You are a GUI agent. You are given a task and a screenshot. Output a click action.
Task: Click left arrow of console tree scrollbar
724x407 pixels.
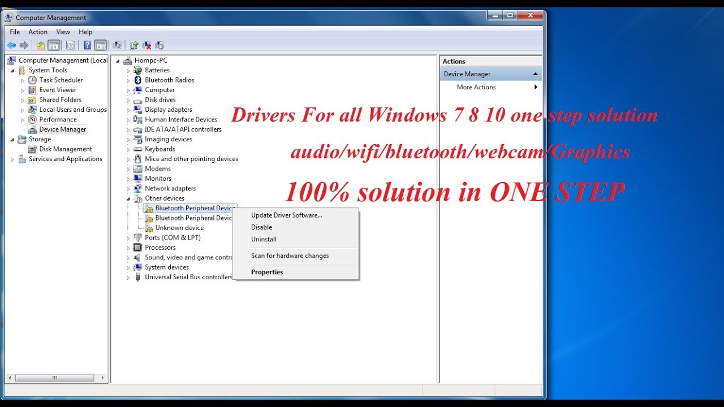(10, 378)
